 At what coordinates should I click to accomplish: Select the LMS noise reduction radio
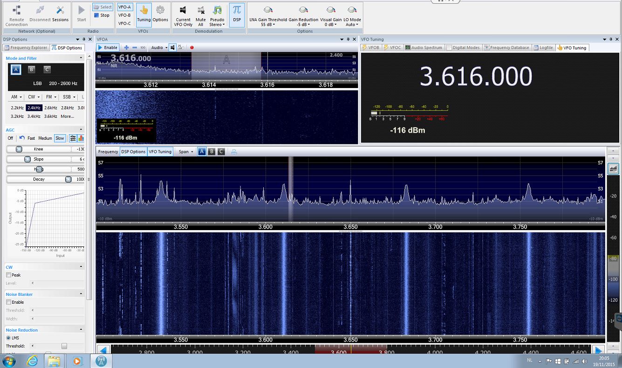pos(8,338)
